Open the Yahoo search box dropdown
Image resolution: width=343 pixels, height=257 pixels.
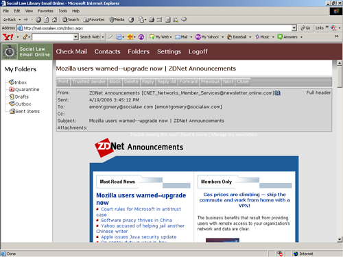pyautogui.click(x=75, y=37)
